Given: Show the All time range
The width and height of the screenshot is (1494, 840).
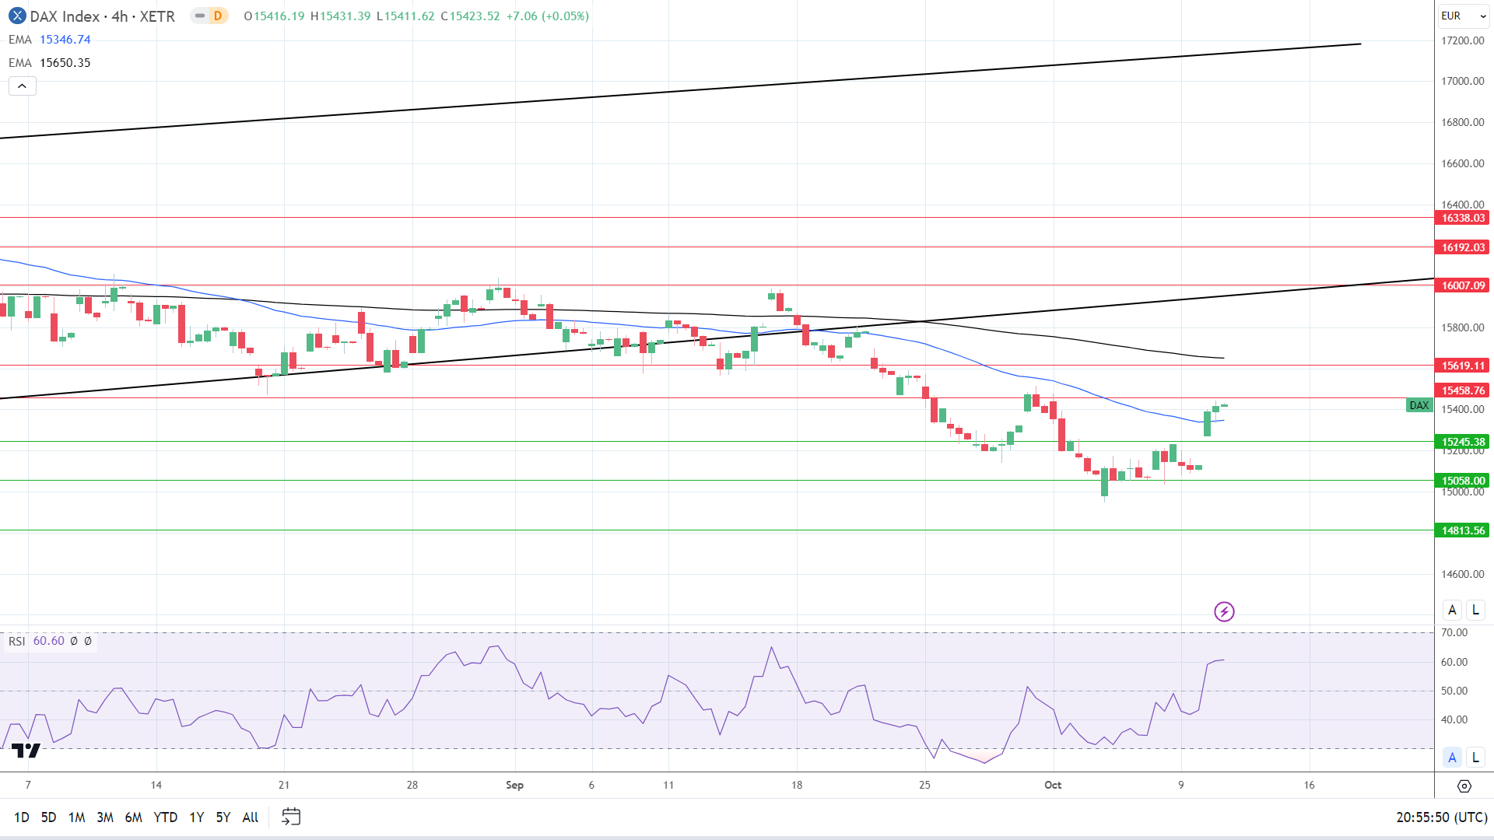Looking at the screenshot, I should (250, 817).
